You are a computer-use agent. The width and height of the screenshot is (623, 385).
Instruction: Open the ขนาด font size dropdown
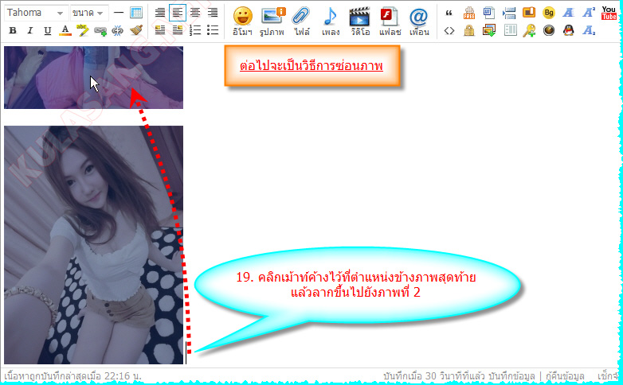click(x=89, y=13)
